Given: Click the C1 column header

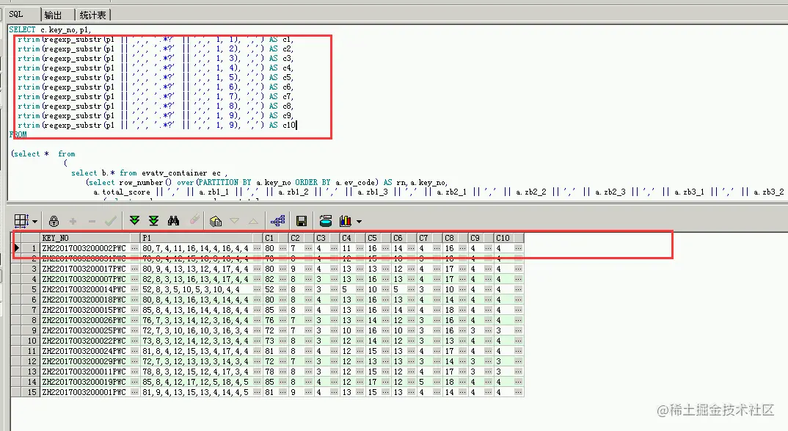Looking at the screenshot, I should [275, 238].
